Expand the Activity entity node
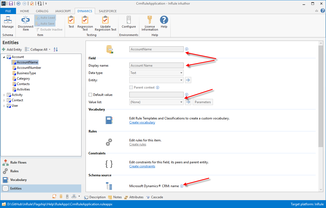 [x=4, y=95]
